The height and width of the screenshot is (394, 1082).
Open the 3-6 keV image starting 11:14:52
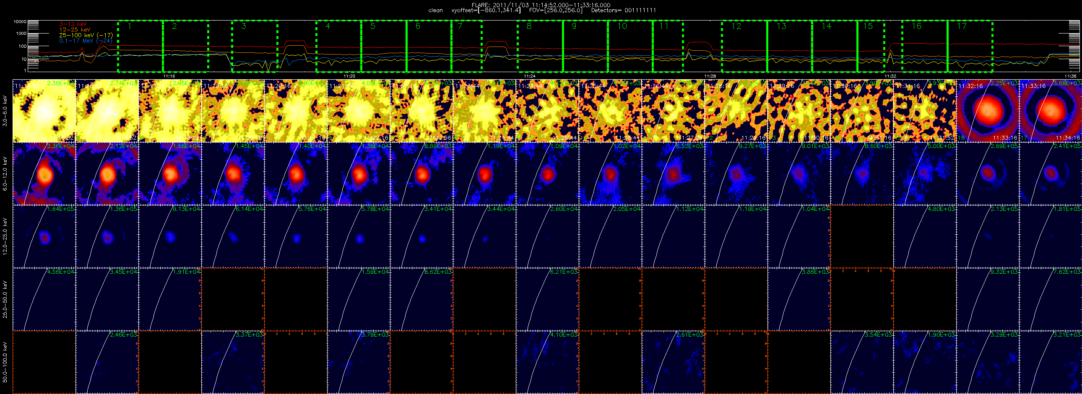coord(44,111)
